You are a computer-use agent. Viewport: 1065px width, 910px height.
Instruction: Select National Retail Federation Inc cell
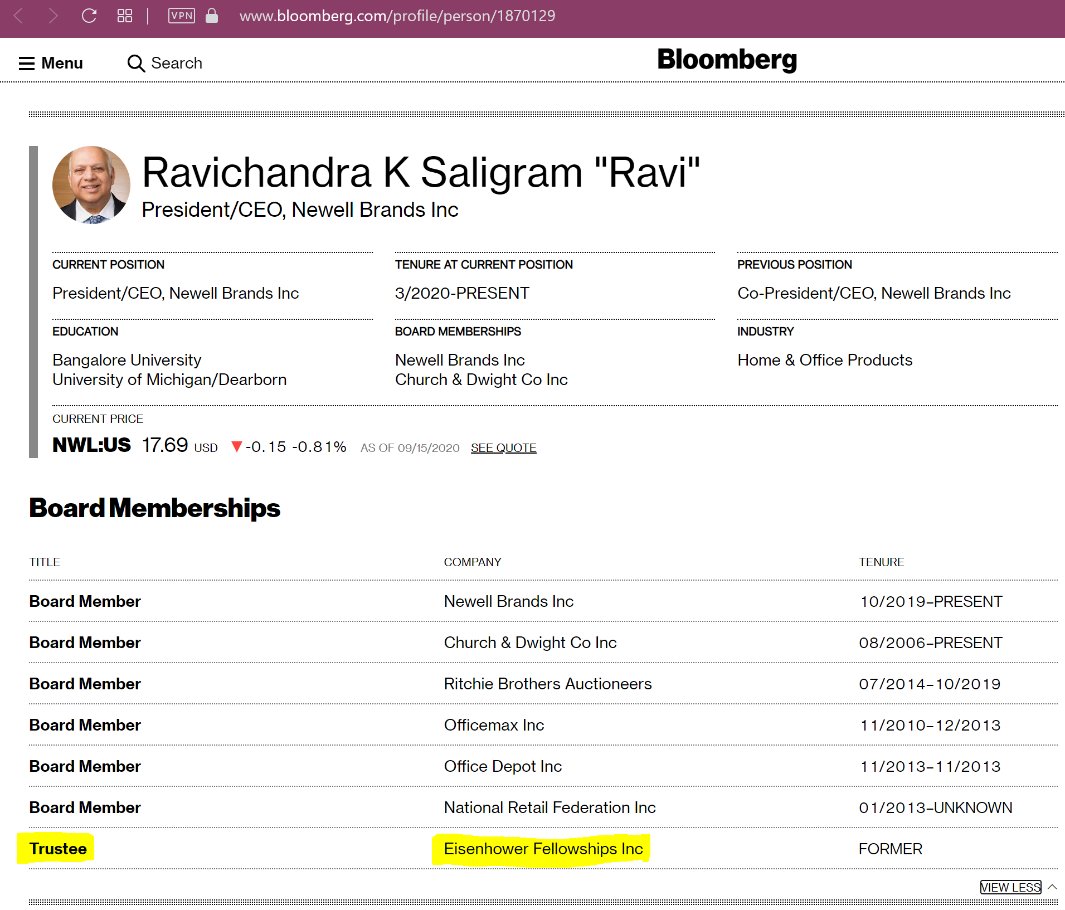[549, 807]
